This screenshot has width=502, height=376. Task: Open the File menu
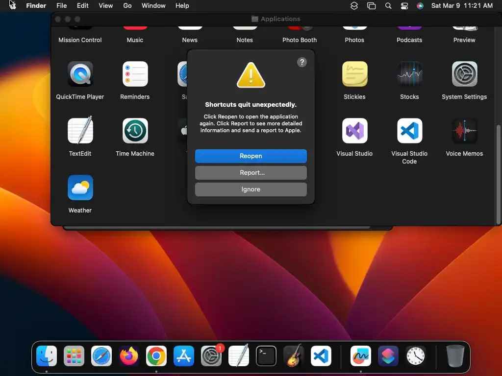(x=61, y=5)
